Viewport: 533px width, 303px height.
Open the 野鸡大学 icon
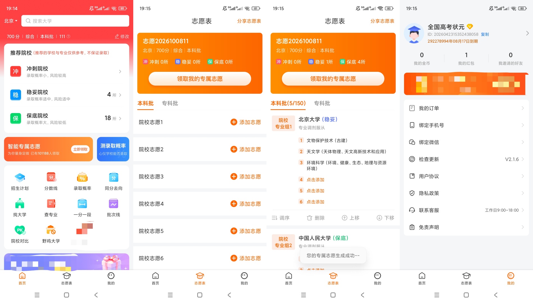[x=51, y=230]
